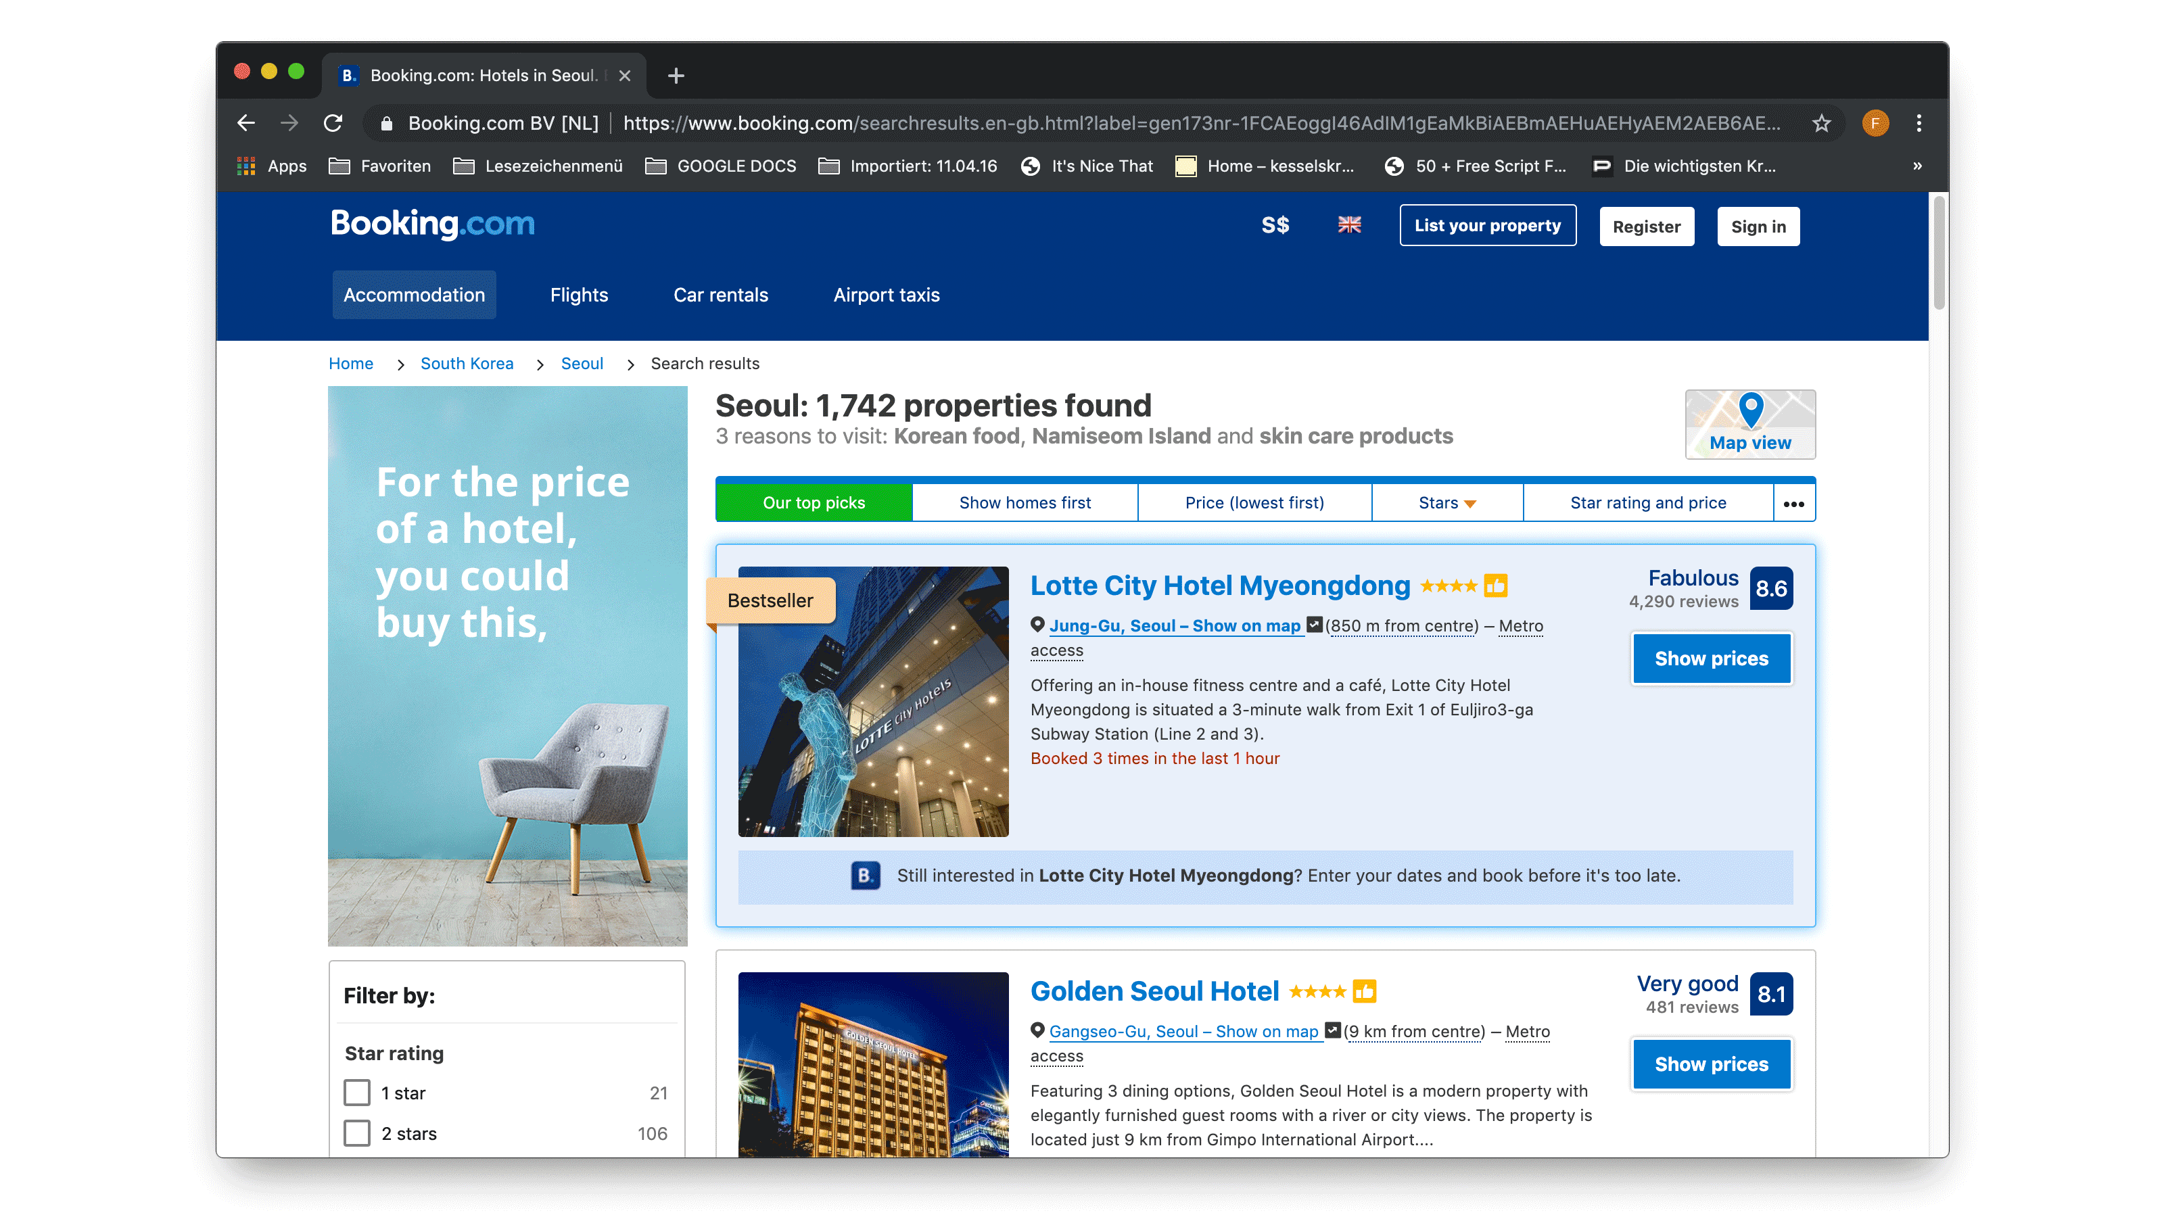Click Lotte hotel preferred thumbs-up badge

[x=1495, y=586]
